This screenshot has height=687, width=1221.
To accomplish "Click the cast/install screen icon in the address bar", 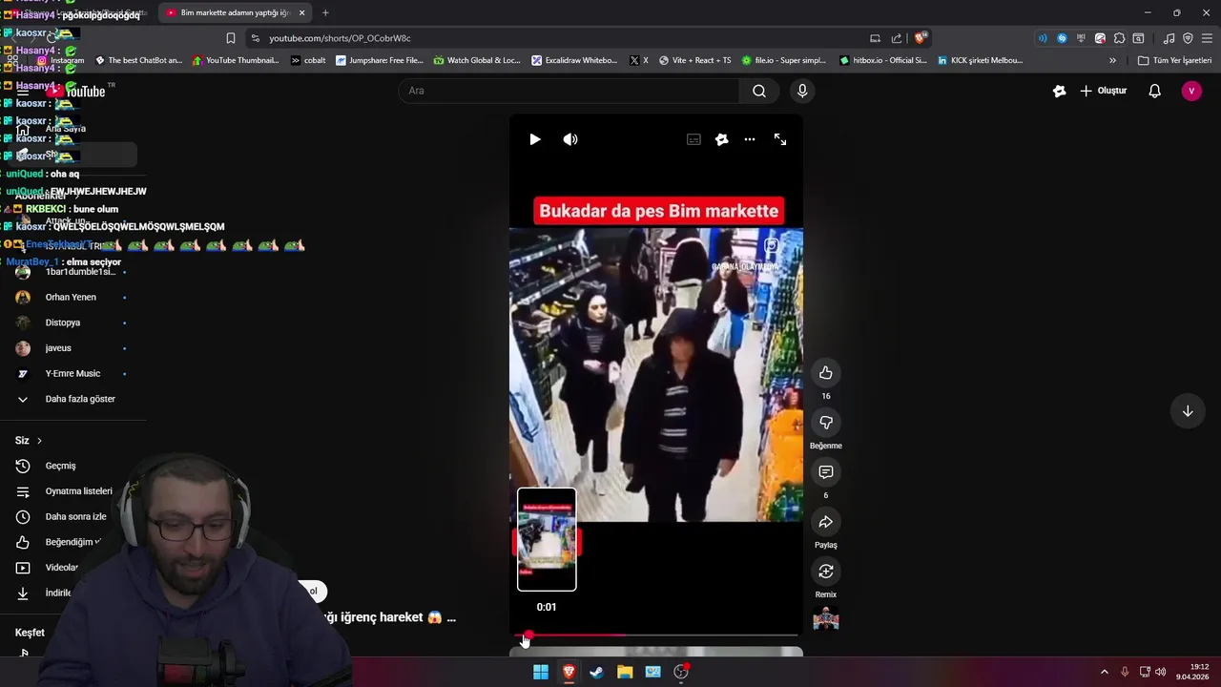I will click(875, 38).
